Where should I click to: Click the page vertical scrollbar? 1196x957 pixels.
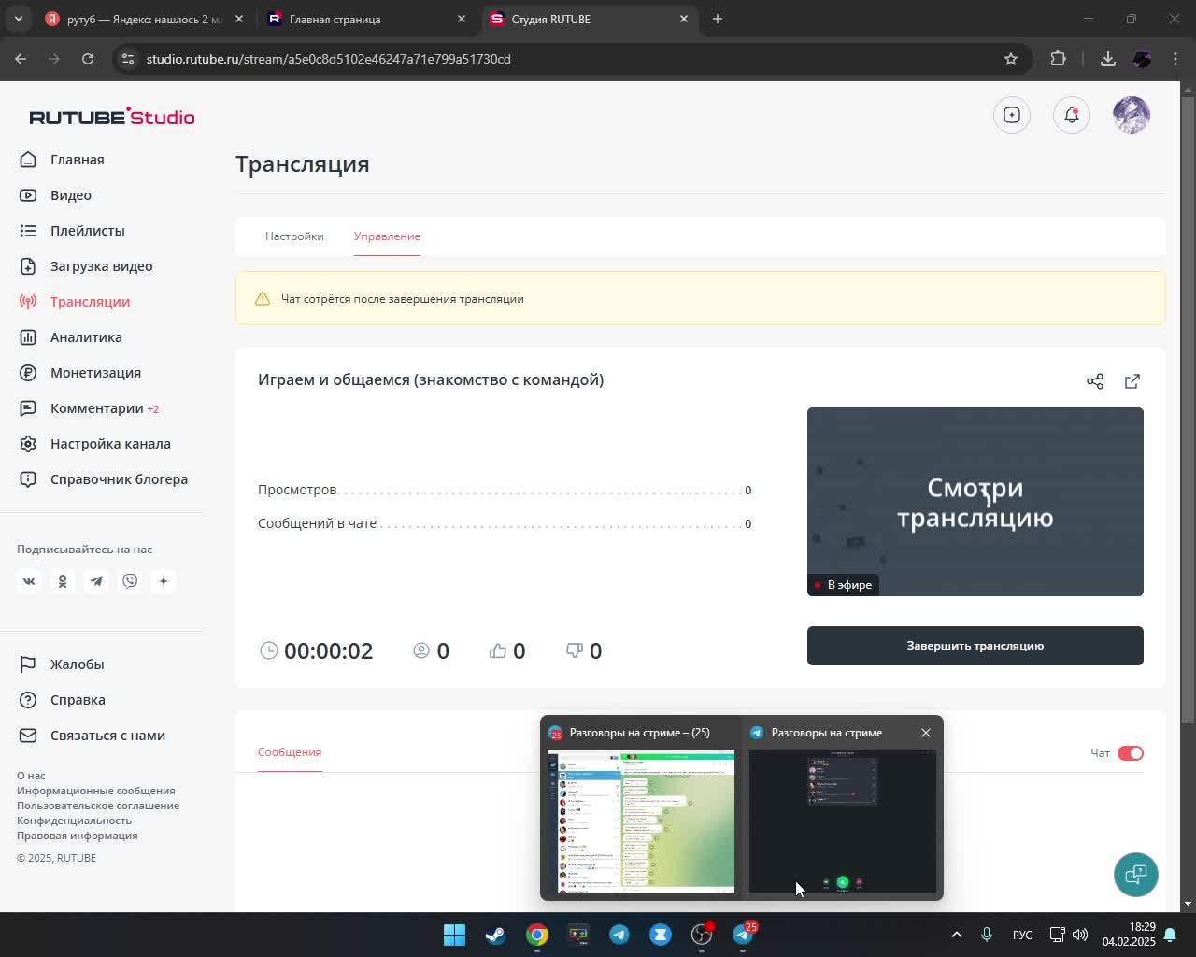[1188, 409]
